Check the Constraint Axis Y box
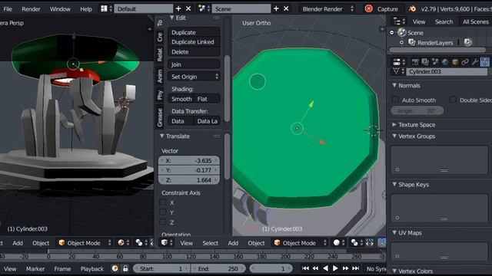The image size is (492, 276). click(162, 212)
